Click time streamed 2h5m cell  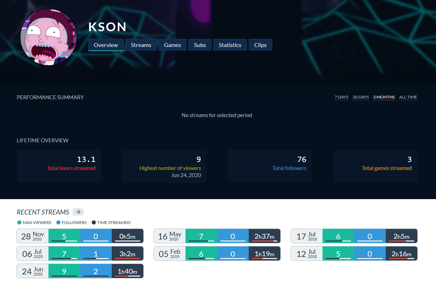coord(402,236)
